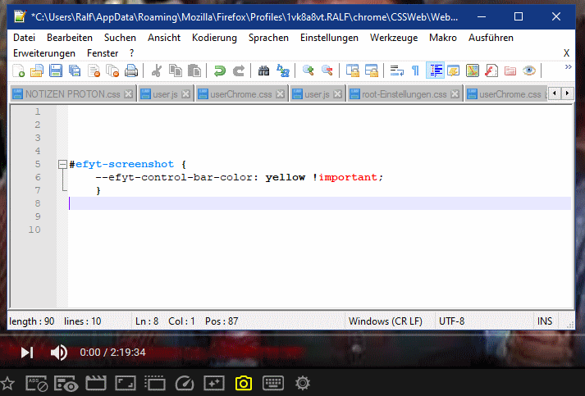Click the green Undo arrow icon
The width and height of the screenshot is (585, 396).
(219, 71)
